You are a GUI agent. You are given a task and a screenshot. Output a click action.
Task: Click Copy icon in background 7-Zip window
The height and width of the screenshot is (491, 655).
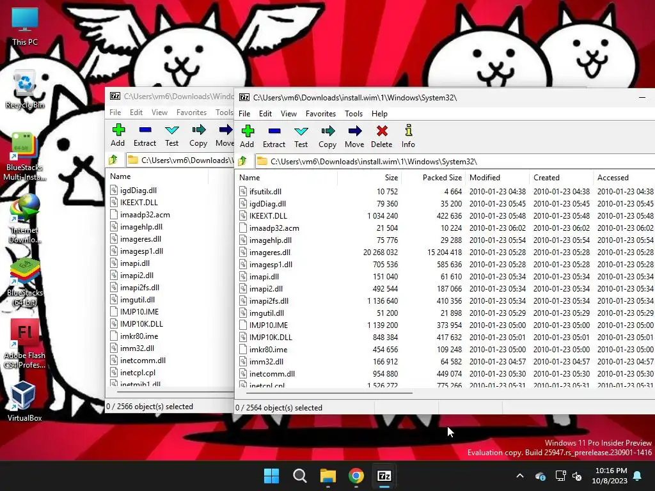click(198, 135)
